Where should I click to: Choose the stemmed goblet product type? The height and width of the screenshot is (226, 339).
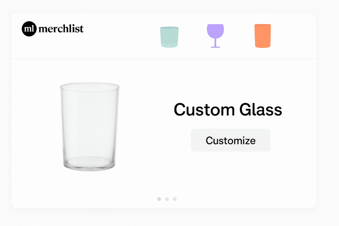215,35
